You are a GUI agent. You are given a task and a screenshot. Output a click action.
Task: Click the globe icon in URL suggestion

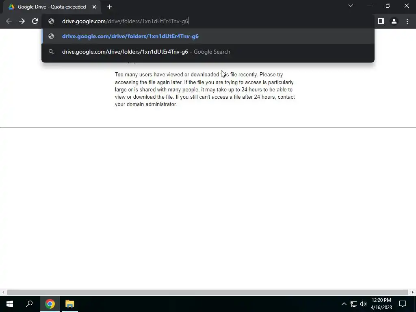coord(51,36)
